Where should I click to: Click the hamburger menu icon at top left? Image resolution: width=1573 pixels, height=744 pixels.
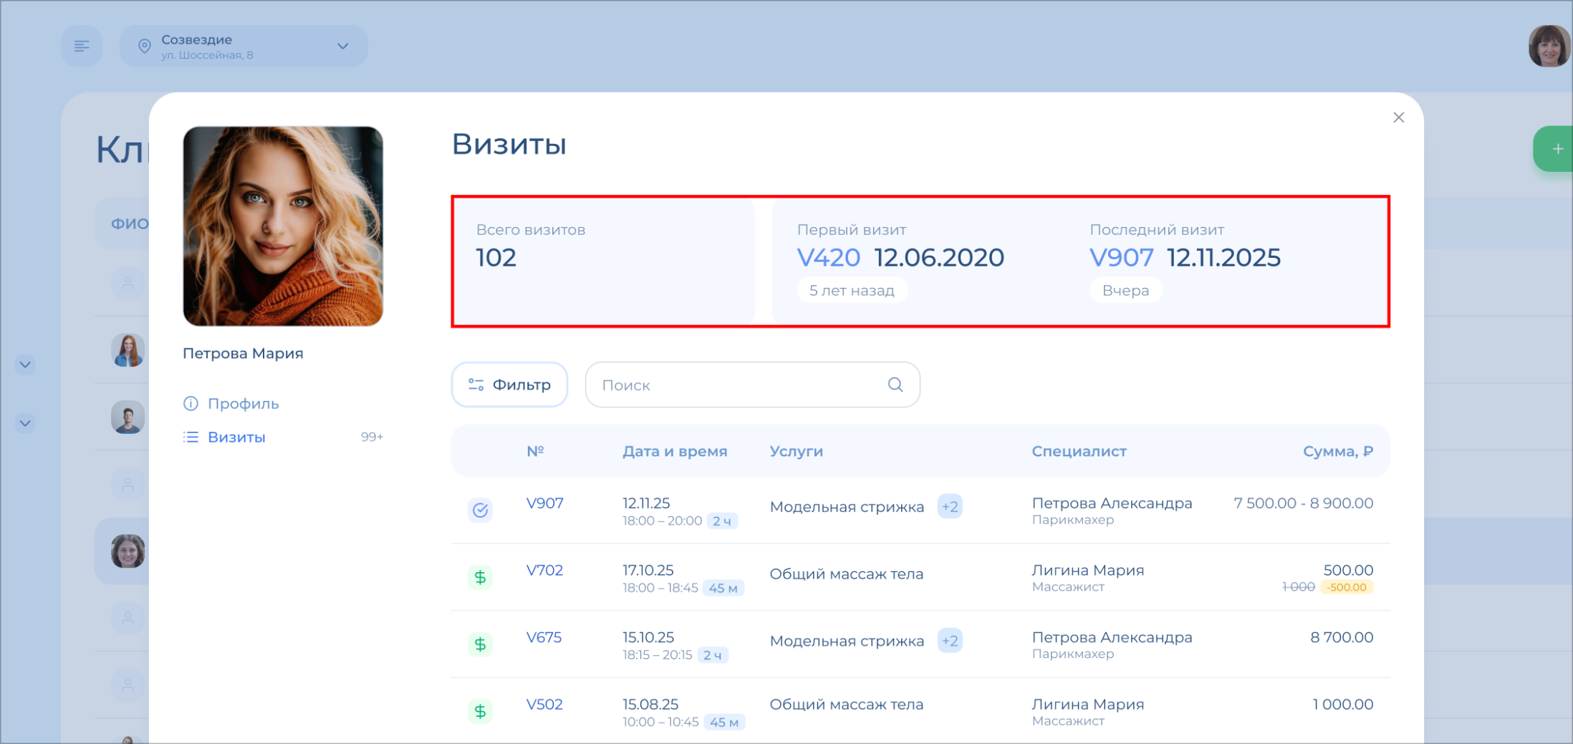[x=82, y=47]
